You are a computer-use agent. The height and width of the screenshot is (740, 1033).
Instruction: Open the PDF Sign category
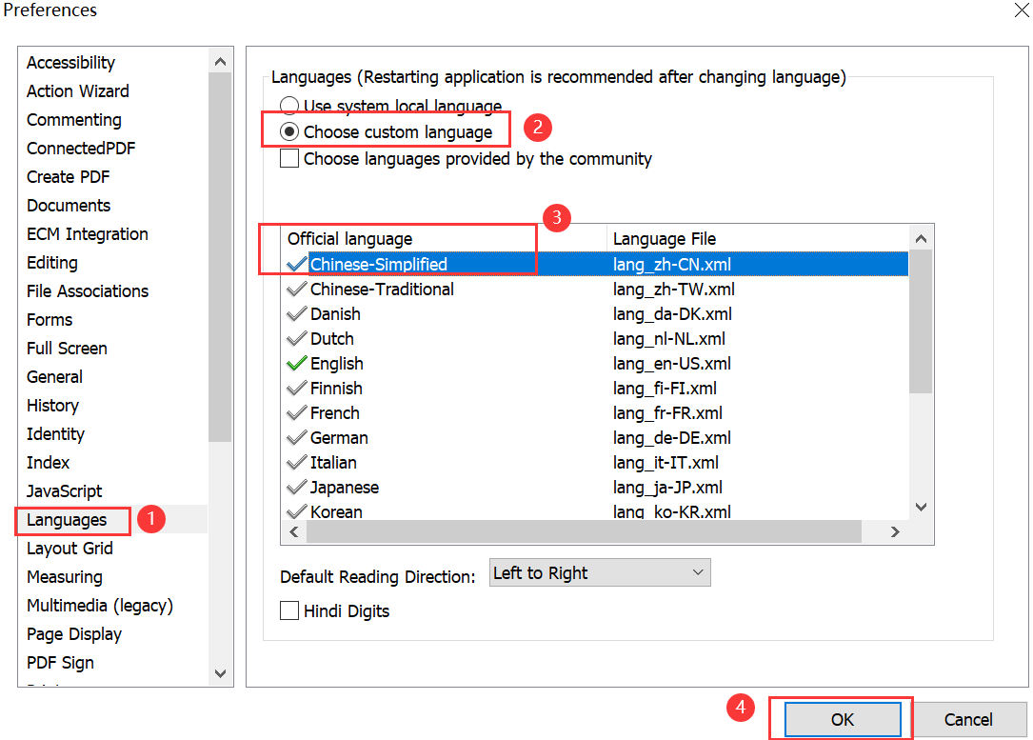pyautogui.click(x=60, y=663)
